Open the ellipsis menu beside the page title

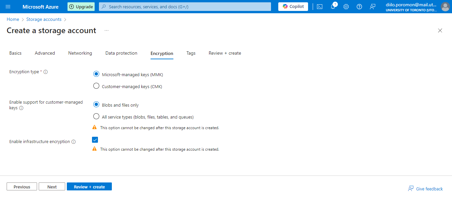click(106, 30)
